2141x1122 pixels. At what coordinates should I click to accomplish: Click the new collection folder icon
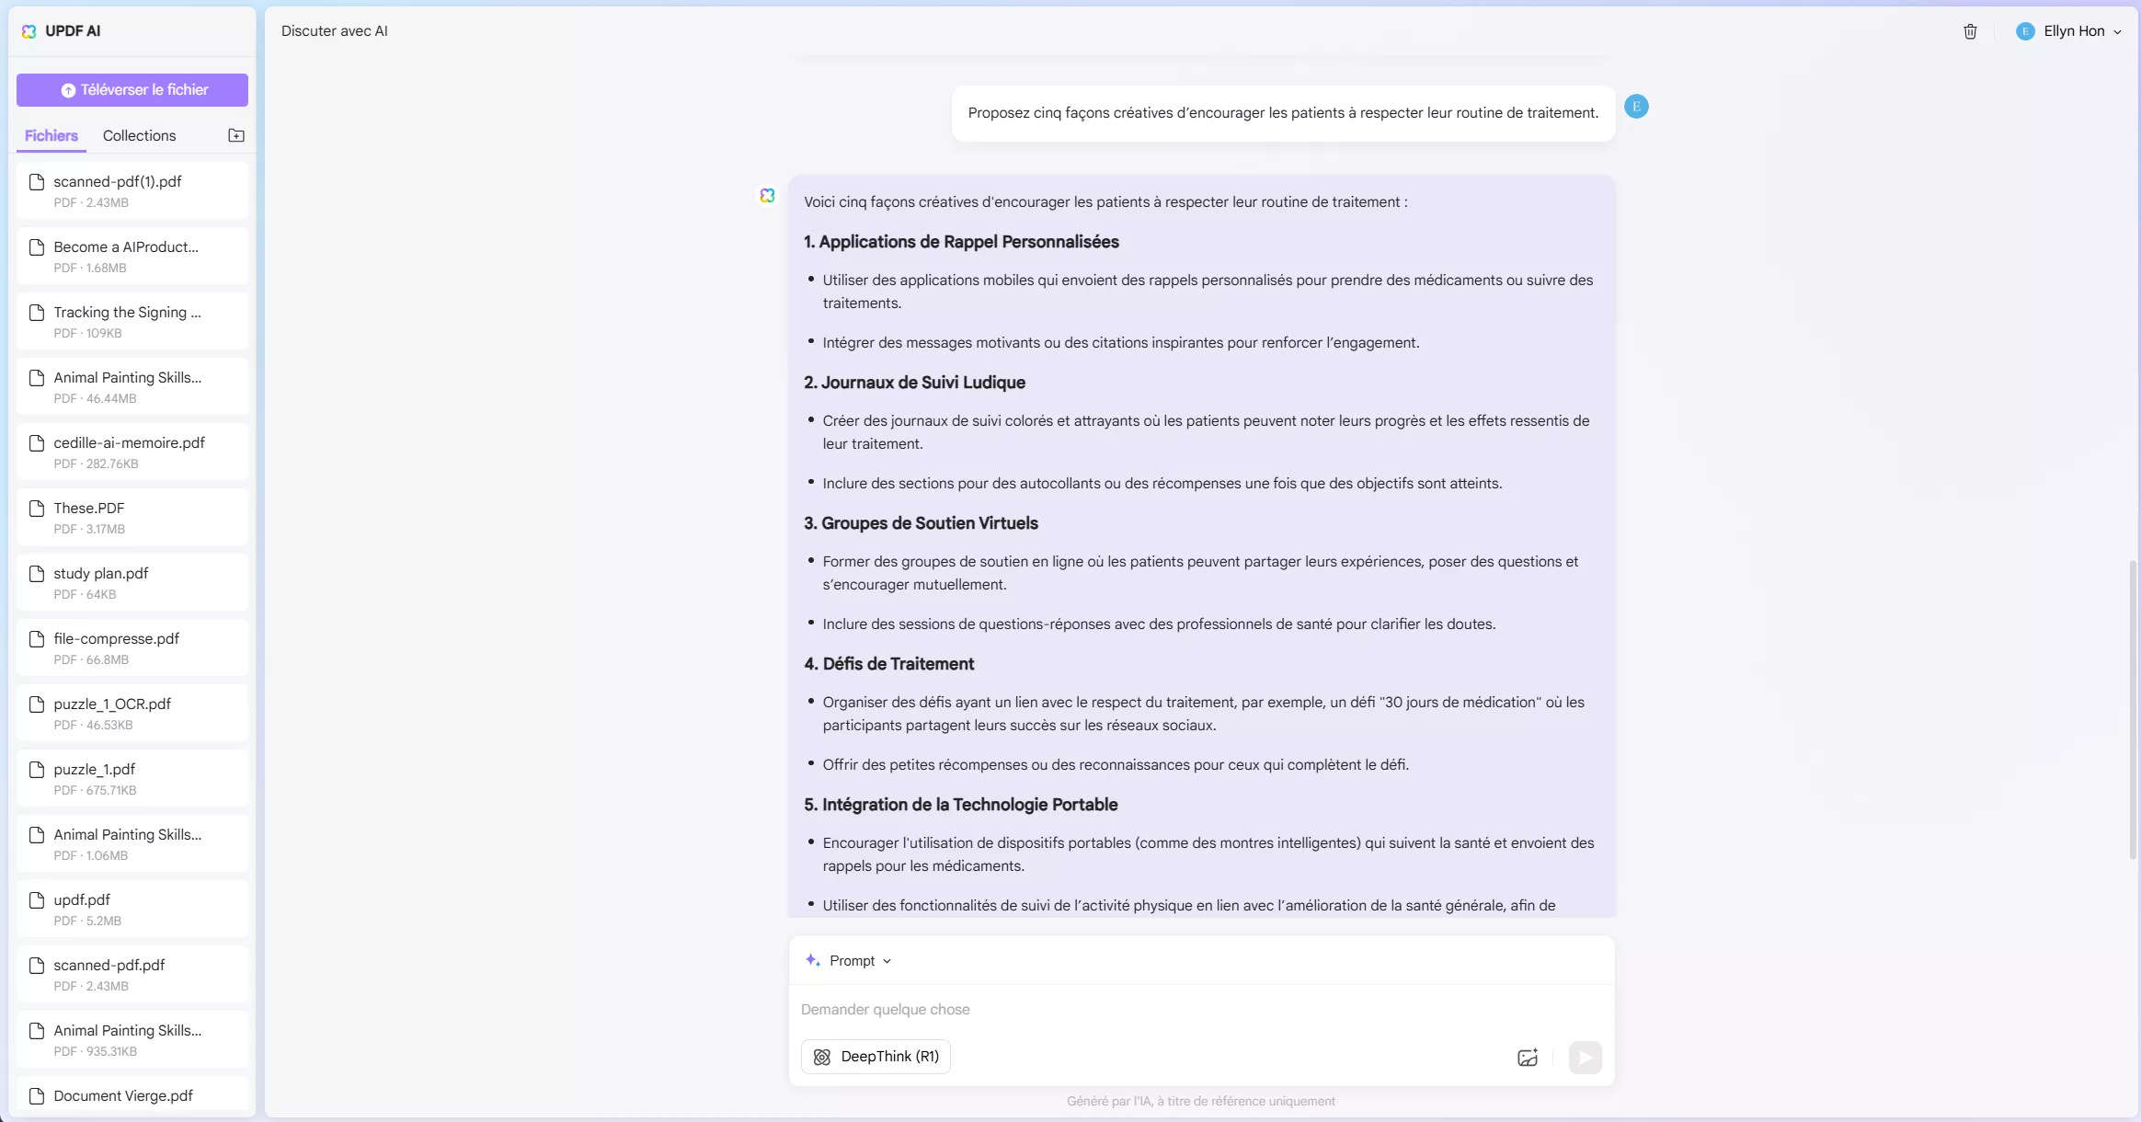tap(236, 135)
